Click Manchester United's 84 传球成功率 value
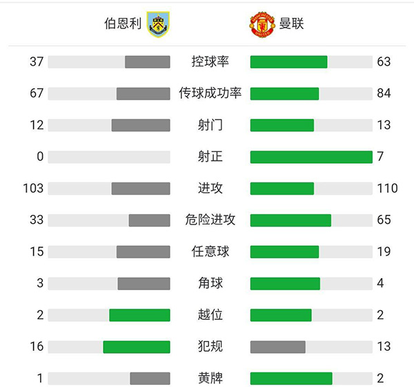The width and height of the screenshot is (414, 391). point(384,93)
